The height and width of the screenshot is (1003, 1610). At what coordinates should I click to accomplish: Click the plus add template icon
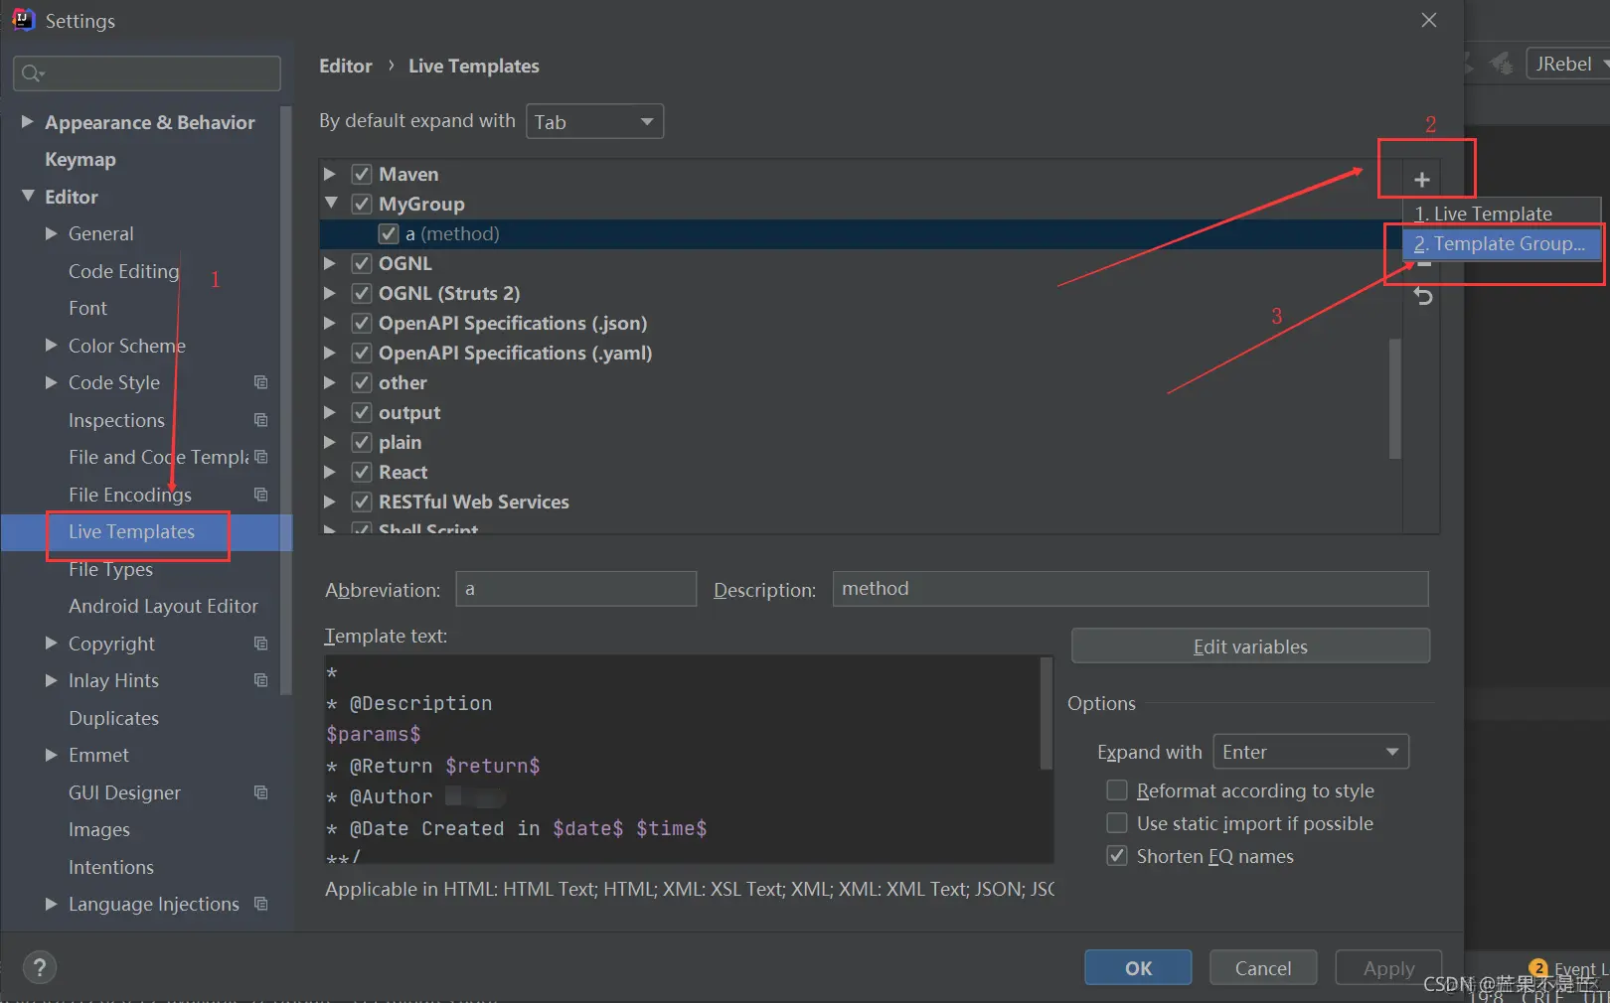[1422, 180]
